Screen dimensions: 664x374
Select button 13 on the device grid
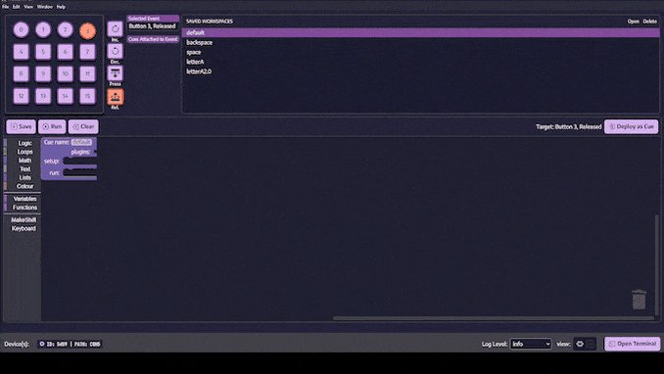[x=43, y=96]
